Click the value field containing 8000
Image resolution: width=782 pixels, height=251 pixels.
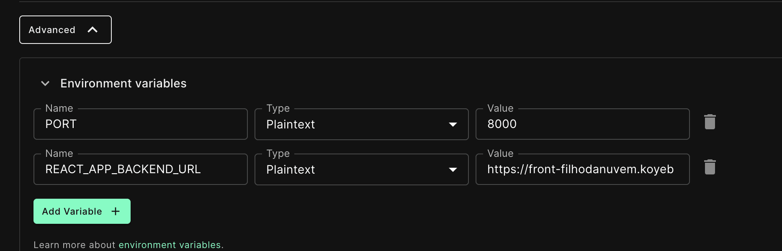(582, 124)
